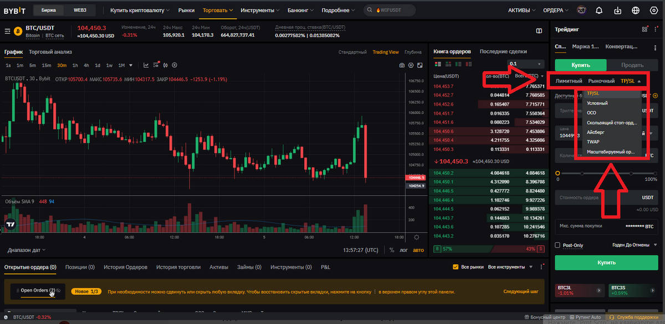Select the 15m timeframe button
Viewport: 665px width, 324px height.
click(47, 65)
